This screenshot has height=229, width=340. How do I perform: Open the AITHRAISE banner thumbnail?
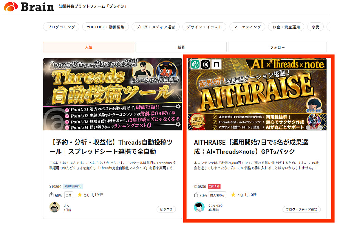tap(257, 94)
